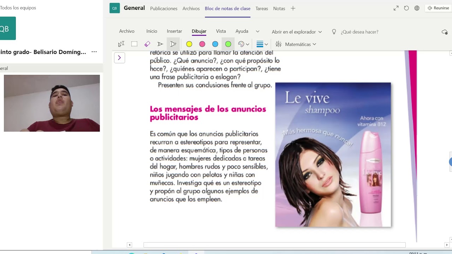Select the quinto grado team name

[43, 52]
